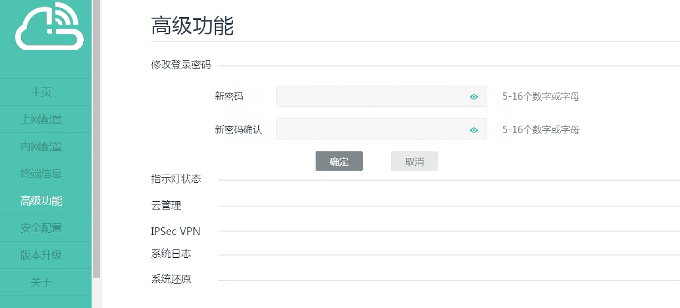Click the sidebar vertical scrollbar
The width and height of the screenshot is (680, 308).
pyautogui.click(x=96, y=138)
